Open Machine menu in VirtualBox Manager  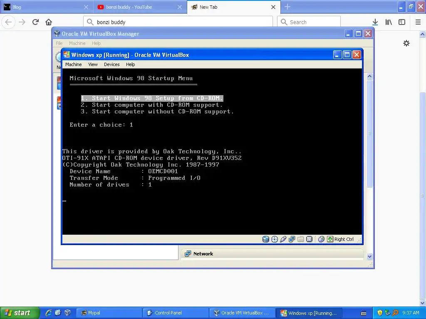tap(77, 43)
